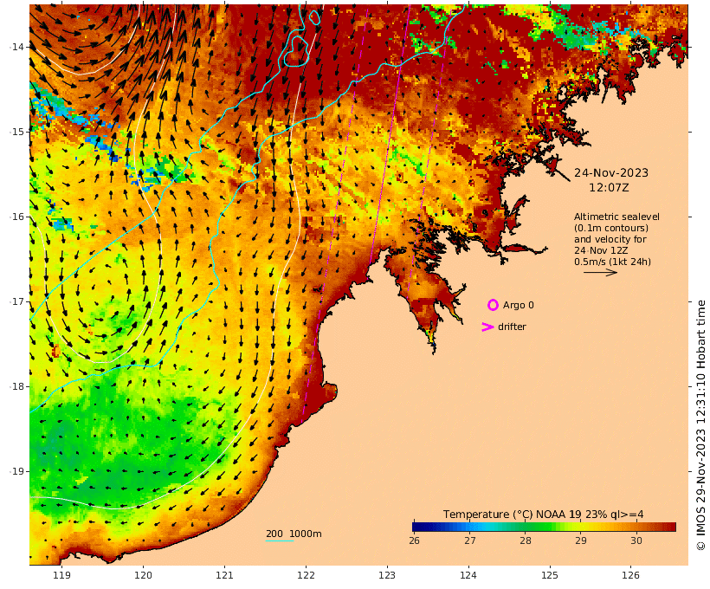
Task: Click the colorbar tick label '29'
Action: pos(580,540)
